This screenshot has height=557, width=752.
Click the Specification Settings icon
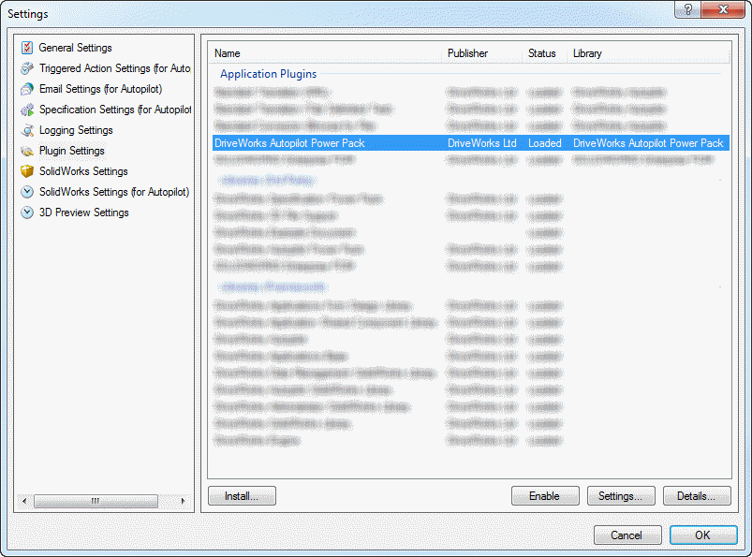(27, 110)
